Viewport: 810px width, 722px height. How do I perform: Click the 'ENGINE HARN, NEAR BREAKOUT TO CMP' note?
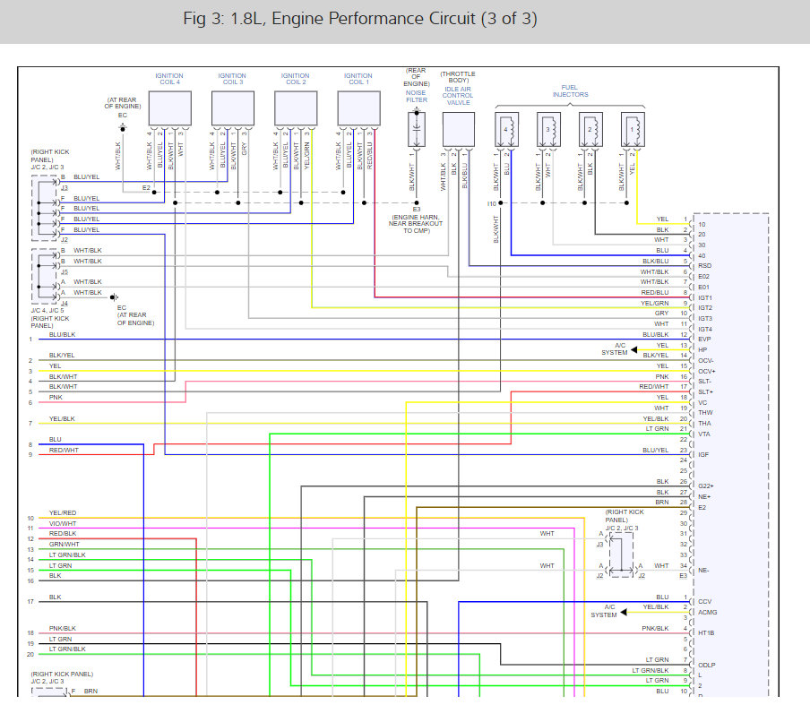click(416, 224)
